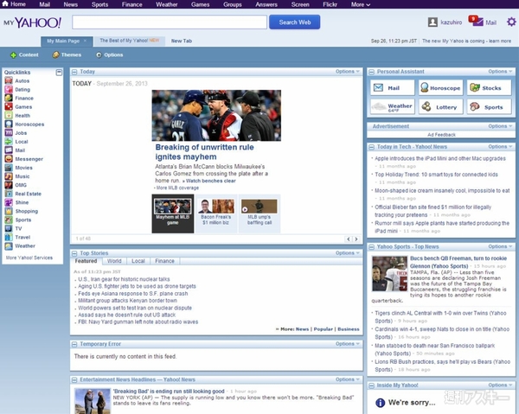
Task: Open the Shine quicklink icon
Action: (9, 202)
